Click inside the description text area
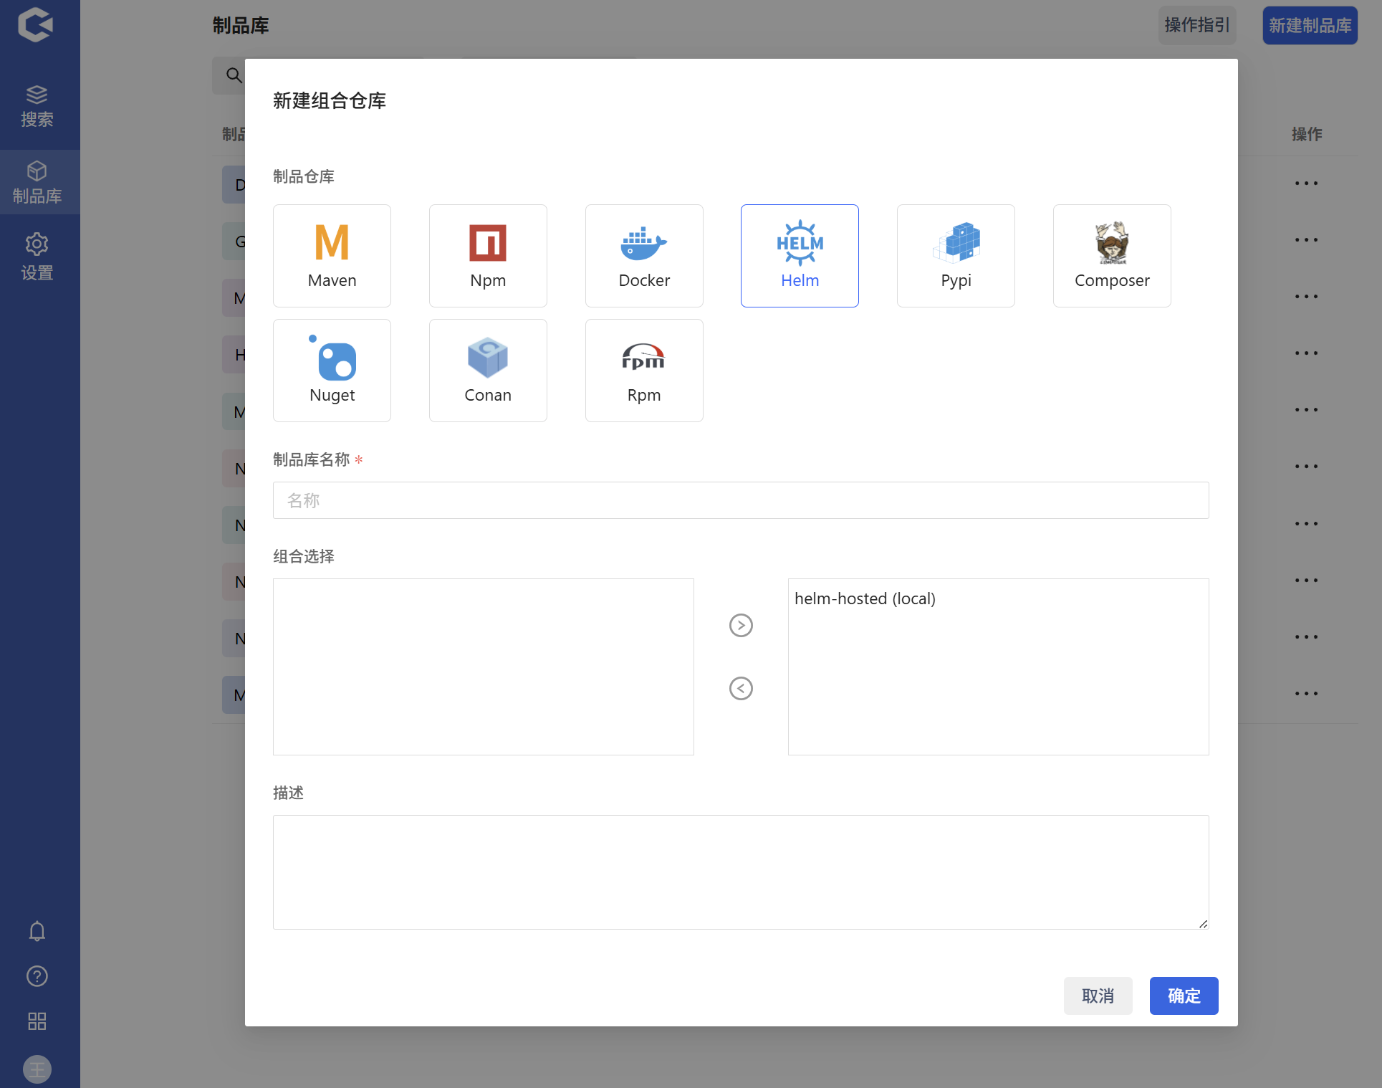This screenshot has width=1382, height=1088. (740, 872)
